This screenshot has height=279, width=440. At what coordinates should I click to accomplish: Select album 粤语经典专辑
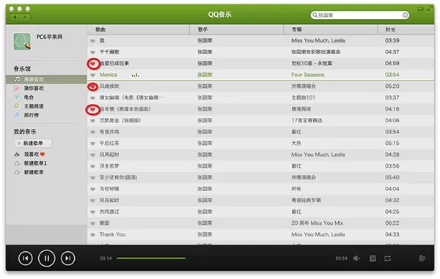(x=306, y=201)
